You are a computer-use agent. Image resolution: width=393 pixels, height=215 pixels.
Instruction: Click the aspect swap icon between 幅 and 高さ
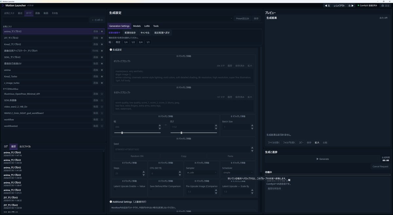[165, 125]
